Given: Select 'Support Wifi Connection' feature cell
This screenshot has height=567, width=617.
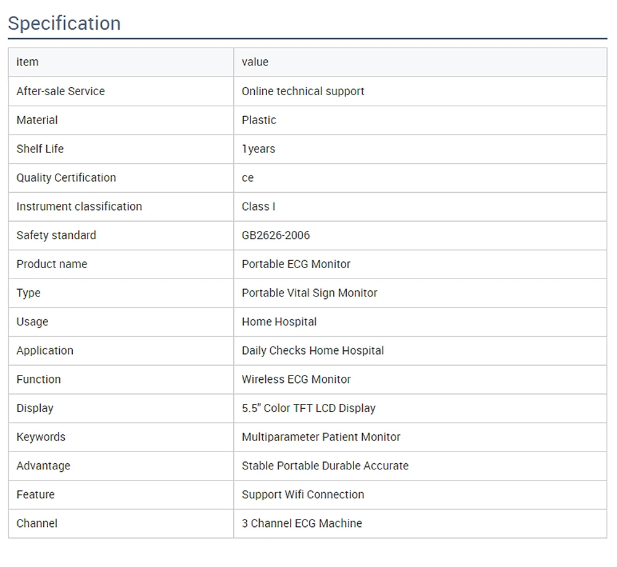Looking at the screenshot, I should pos(303,495).
